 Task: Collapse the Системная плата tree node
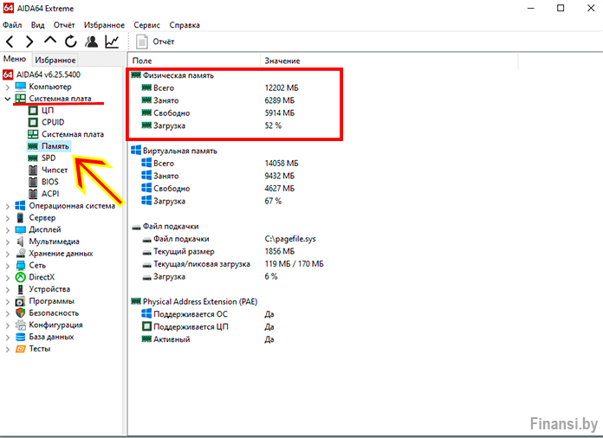(8, 99)
